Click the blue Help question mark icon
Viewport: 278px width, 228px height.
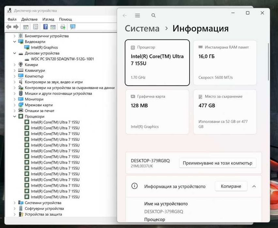click(45, 27)
